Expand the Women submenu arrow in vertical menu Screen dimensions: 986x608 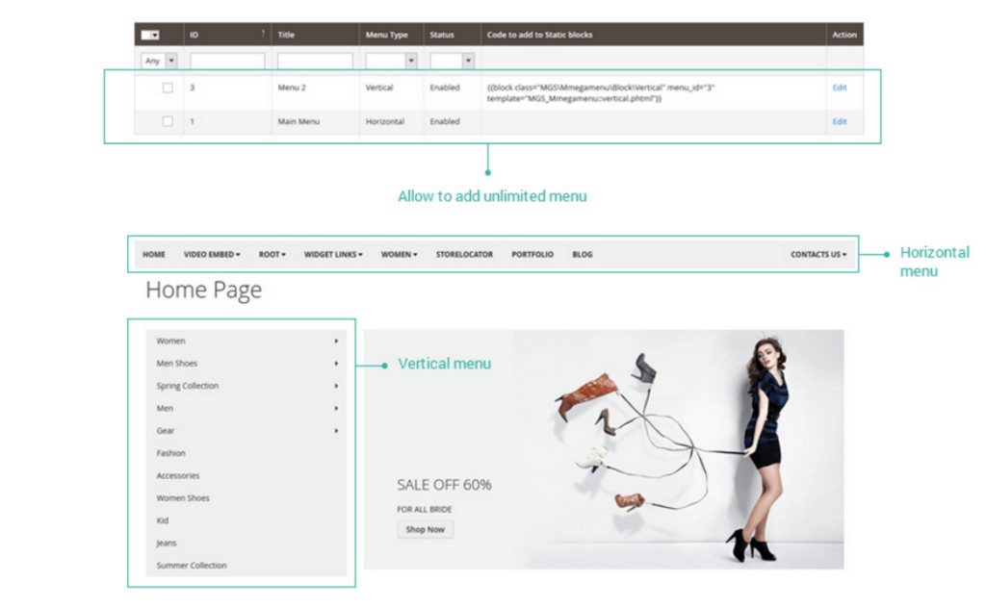coord(335,341)
